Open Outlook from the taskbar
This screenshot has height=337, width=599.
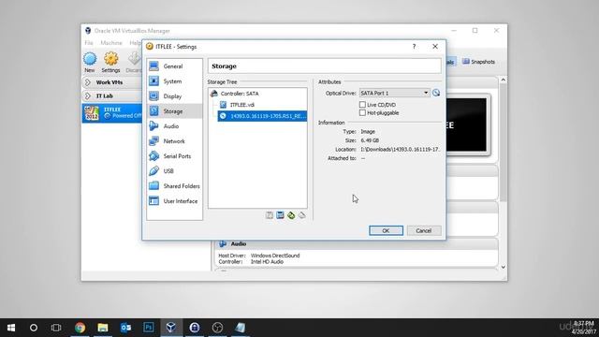125,328
